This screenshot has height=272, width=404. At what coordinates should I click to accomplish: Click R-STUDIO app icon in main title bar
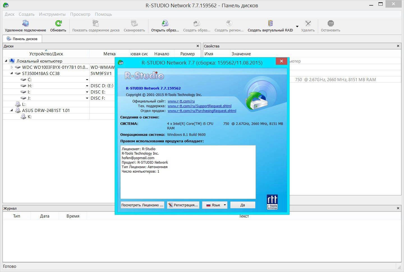[x=6, y=5]
